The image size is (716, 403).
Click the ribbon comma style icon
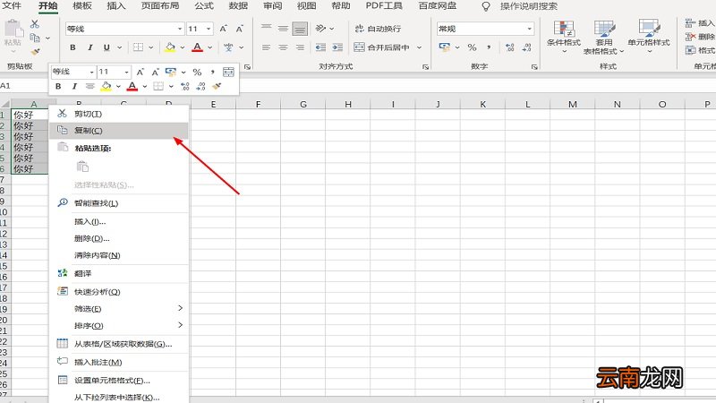click(x=489, y=47)
